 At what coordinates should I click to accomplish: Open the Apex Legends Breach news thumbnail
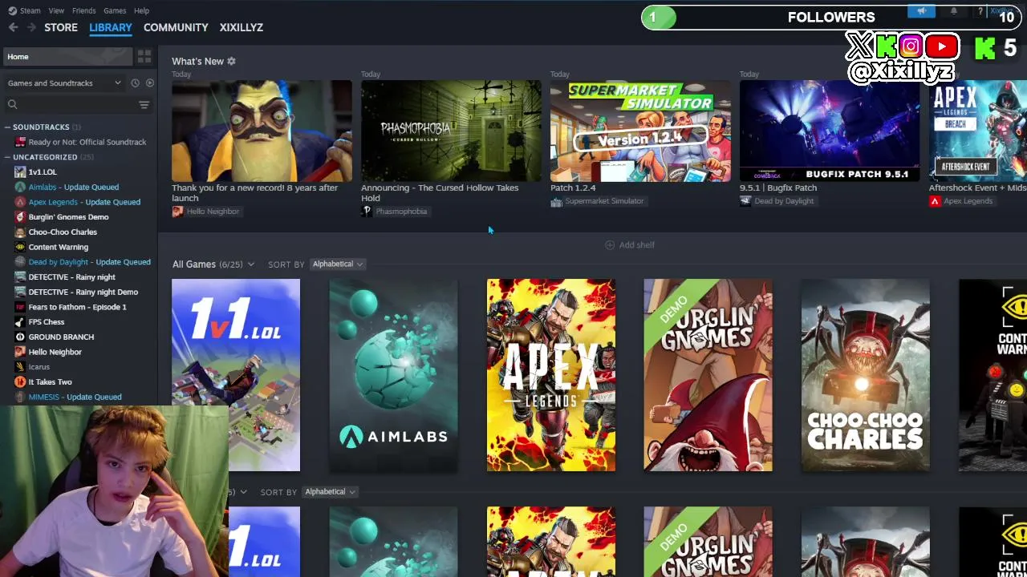978,131
